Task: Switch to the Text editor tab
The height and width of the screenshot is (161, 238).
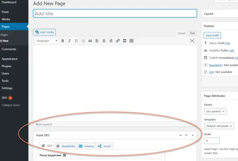Action: (192, 33)
